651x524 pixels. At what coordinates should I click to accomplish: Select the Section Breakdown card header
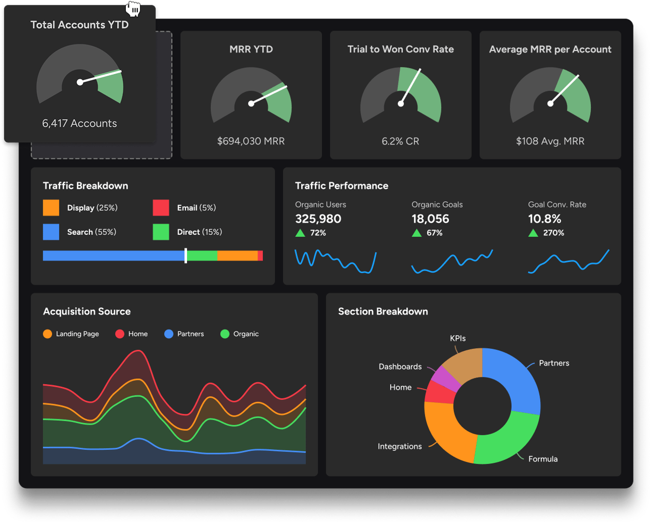point(383,312)
